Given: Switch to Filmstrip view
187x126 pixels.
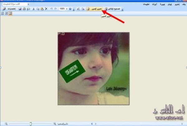Looking at the screenshot, I should [x=6, y=14].
